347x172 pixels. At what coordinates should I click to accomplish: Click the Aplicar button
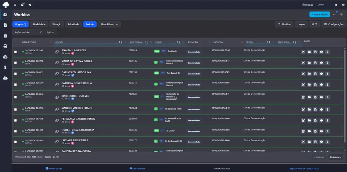coord(50,32)
